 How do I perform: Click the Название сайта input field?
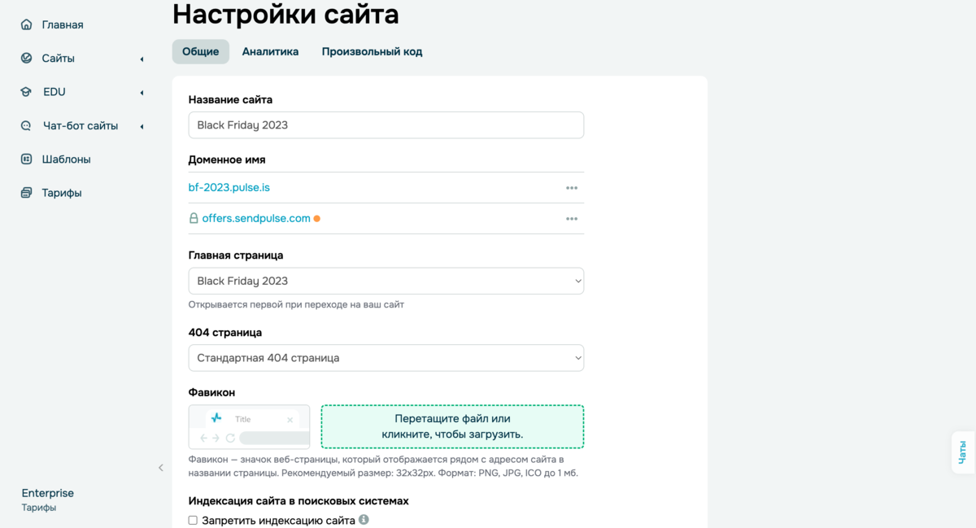386,125
